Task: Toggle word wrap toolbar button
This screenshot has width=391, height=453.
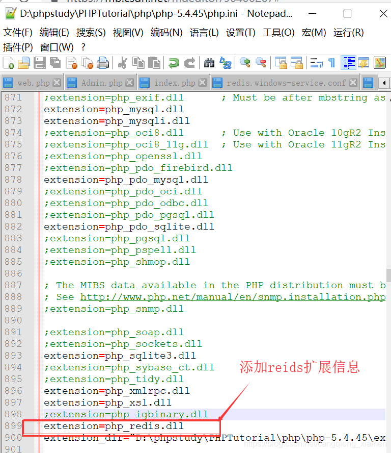Action: coord(316,63)
